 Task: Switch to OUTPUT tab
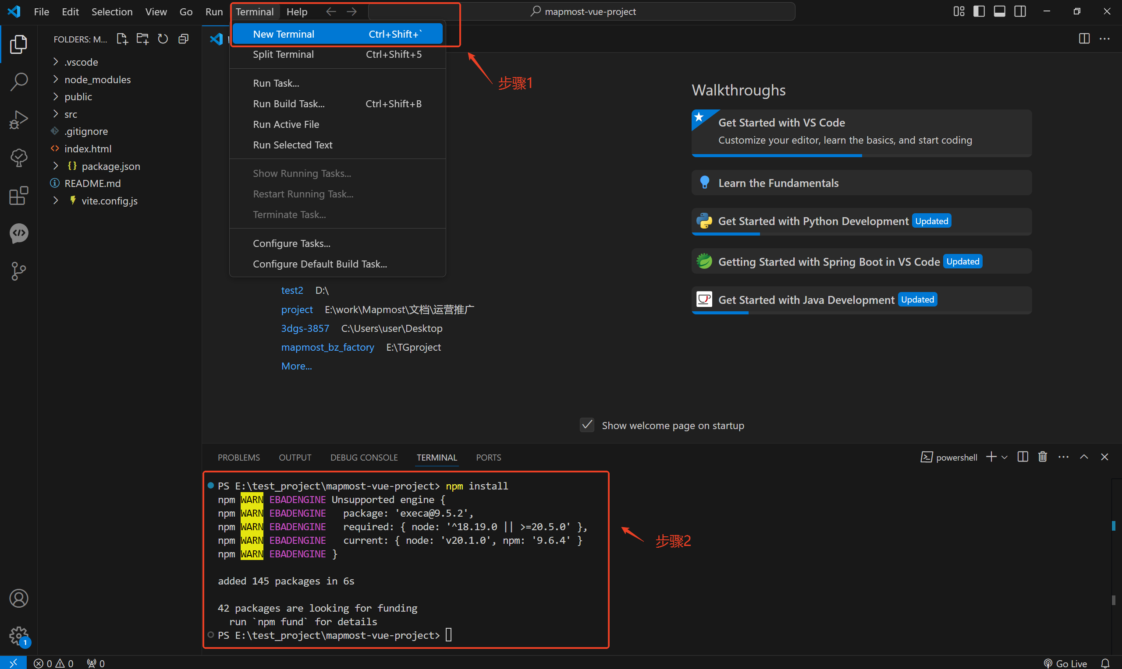pos(295,457)
